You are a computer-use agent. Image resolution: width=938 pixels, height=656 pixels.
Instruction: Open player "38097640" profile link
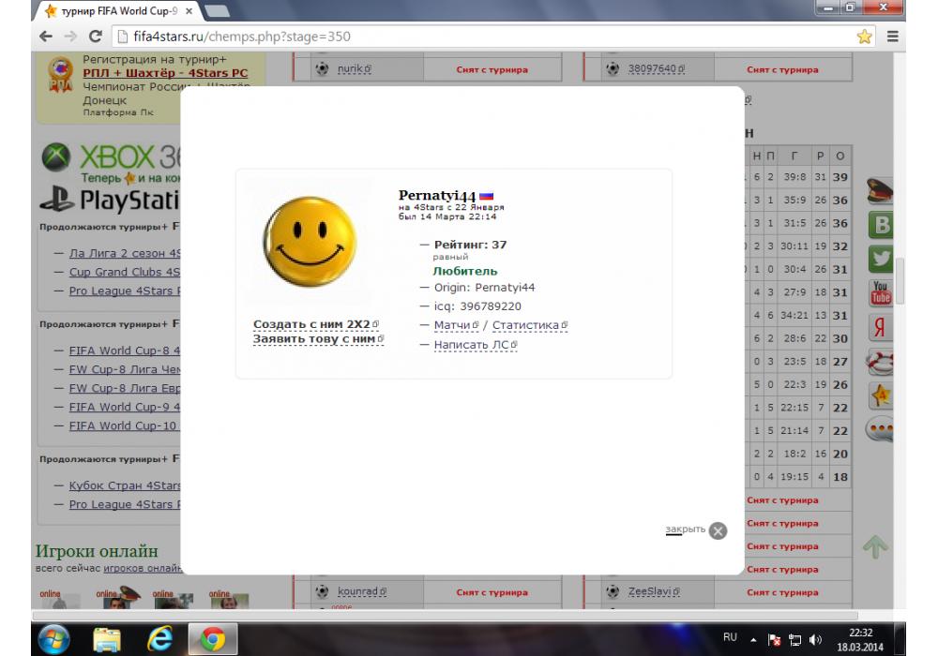(x=657, y=68)
